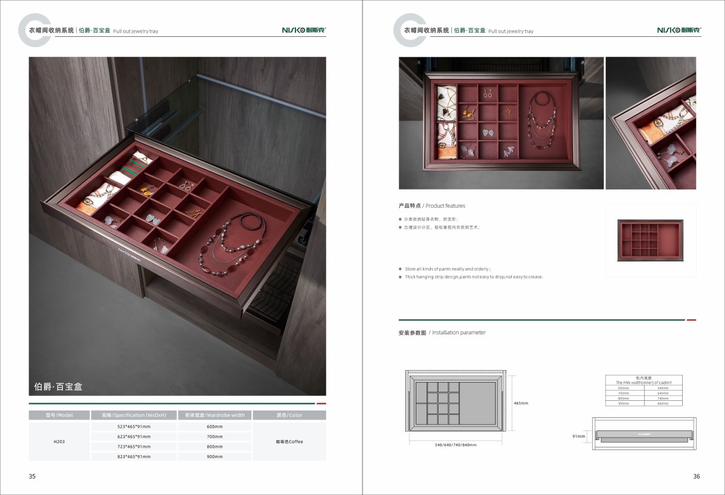
Task: Click the NISKO logo on page 35
Action: [304, 30]
